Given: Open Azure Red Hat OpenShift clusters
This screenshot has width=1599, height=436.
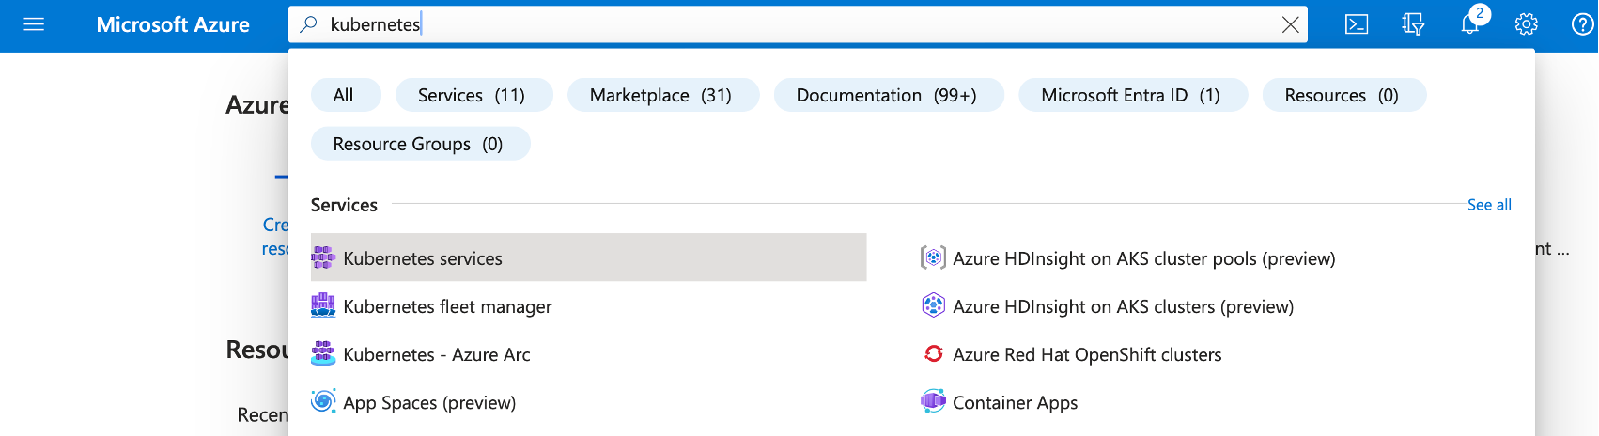Looking at the screenshot, I should point(1087,354).
